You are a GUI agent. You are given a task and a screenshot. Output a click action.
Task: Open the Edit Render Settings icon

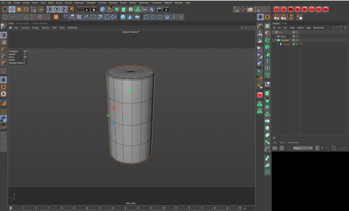point(94,10)
